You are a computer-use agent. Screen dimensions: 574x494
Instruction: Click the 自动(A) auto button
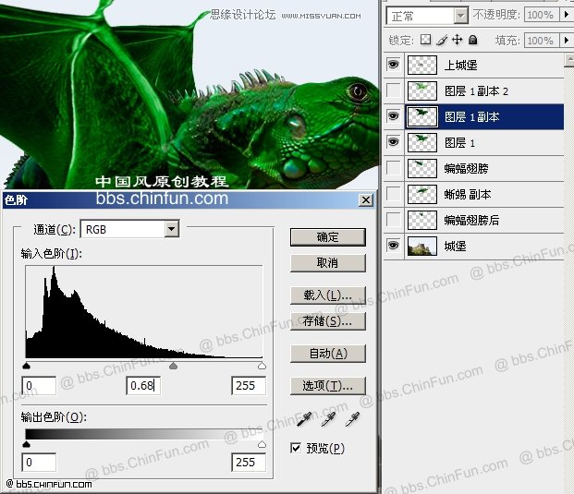328,354
